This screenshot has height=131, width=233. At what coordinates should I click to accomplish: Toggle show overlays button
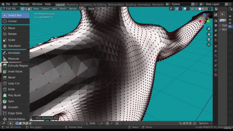[185, 9]
